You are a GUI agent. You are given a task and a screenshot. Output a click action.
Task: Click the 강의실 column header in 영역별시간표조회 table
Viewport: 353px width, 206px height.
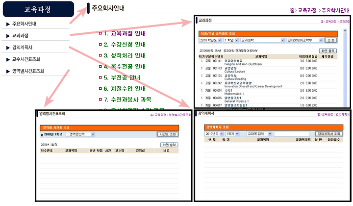pos(140,151)
